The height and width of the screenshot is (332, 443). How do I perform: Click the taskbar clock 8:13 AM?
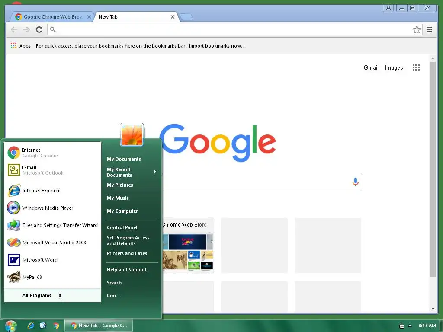coord(427,326)
